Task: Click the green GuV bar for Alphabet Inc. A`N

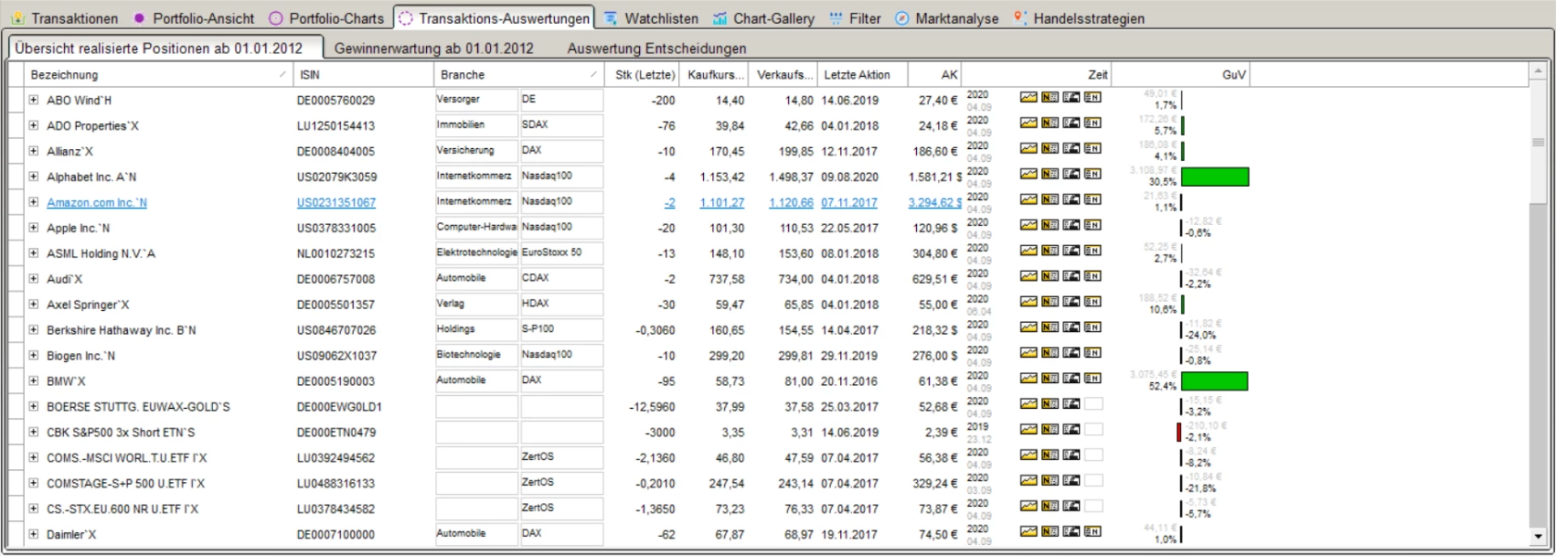Action: tap(1215, 177)
